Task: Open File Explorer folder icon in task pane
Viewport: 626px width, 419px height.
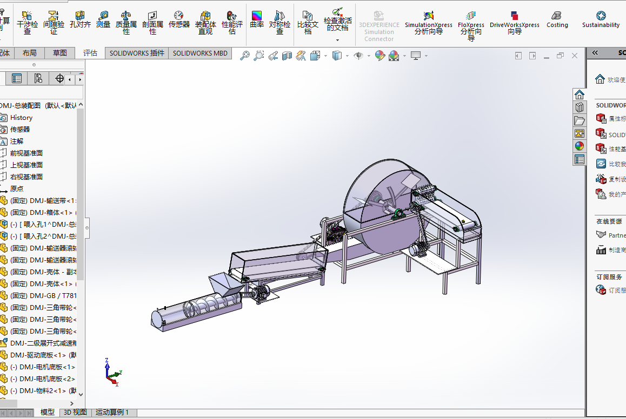Action: (580, 120)
